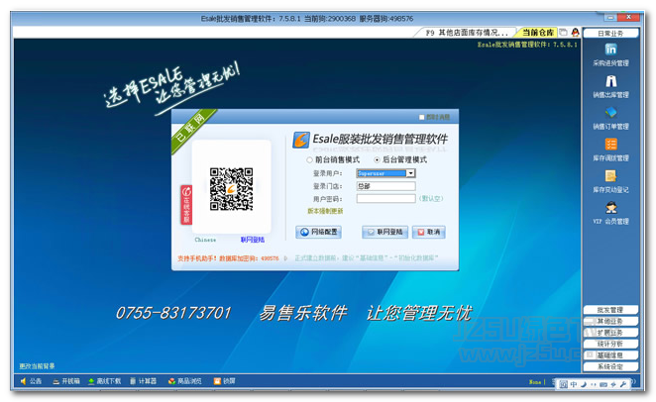
Task: Click 网络配置 button
Action: 318,232
